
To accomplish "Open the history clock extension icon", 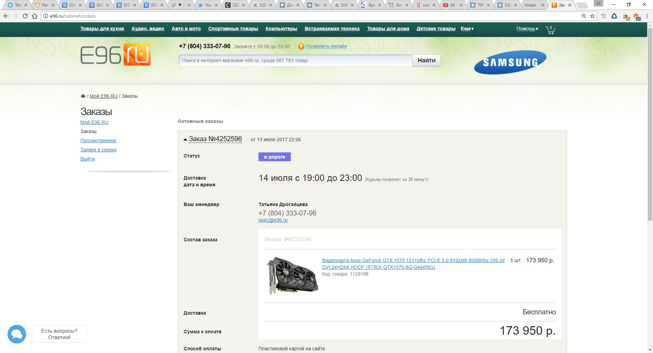I will click(603, 16).
